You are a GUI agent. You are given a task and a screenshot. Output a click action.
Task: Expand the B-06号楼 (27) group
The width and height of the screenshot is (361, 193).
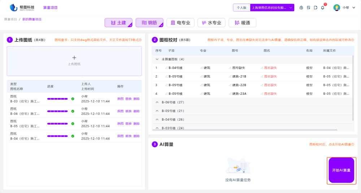[x=157, y=102]
